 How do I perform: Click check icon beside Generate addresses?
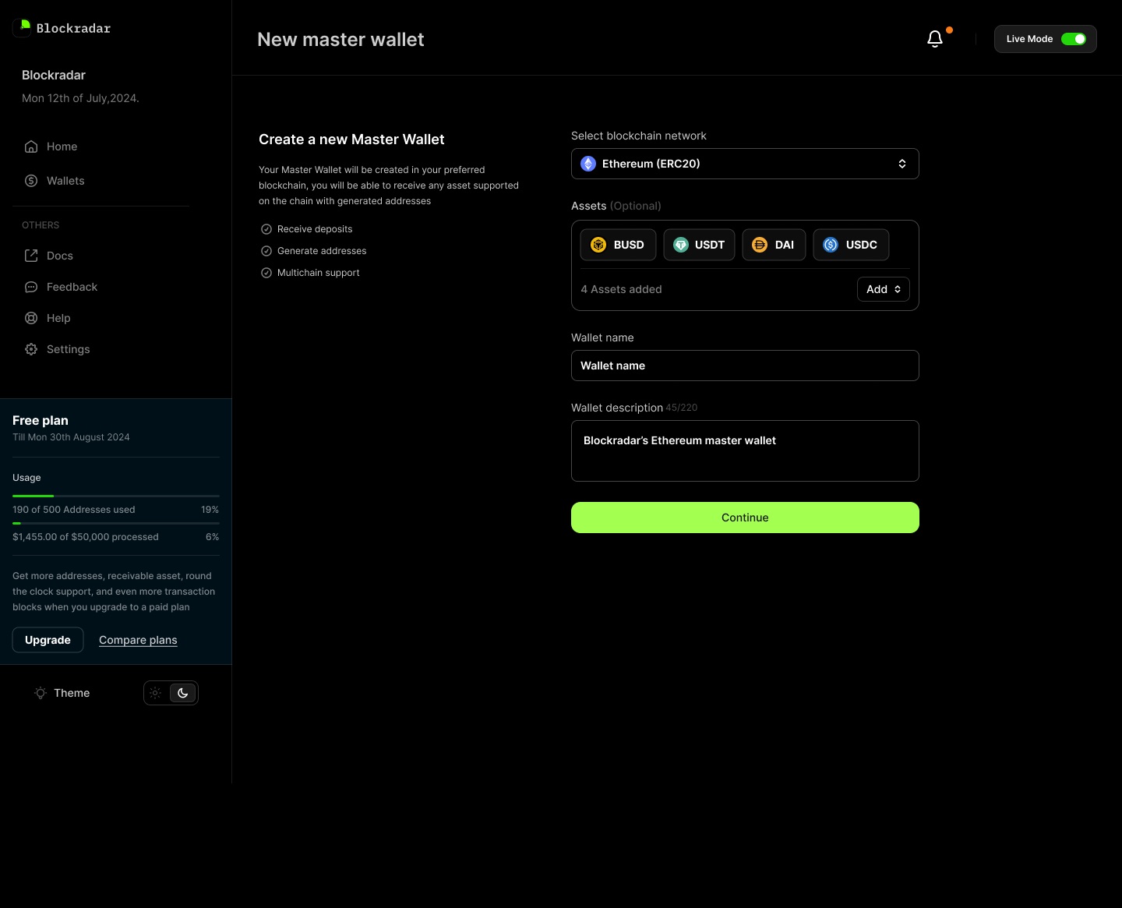tap(266, 251)
